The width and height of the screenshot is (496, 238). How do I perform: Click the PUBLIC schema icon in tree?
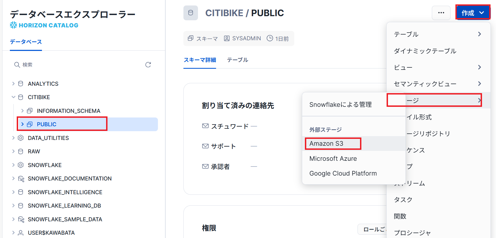[x=30, y=124]
